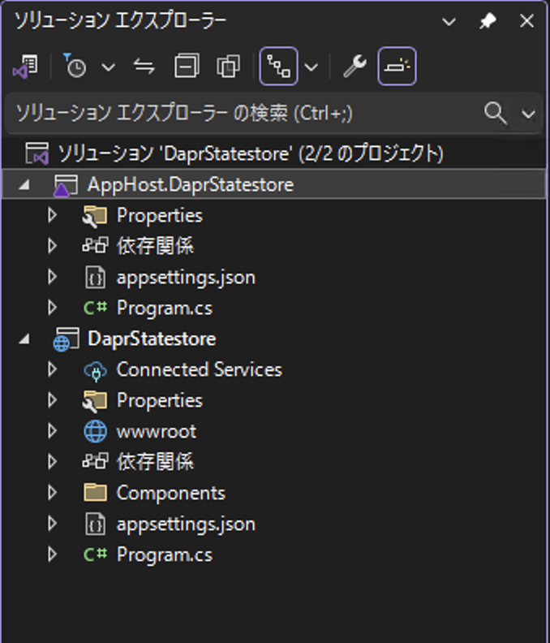Select the DaprStatestore project label
Screen dimensions: 550x643
pyautogui.click(x=152, y=339)
